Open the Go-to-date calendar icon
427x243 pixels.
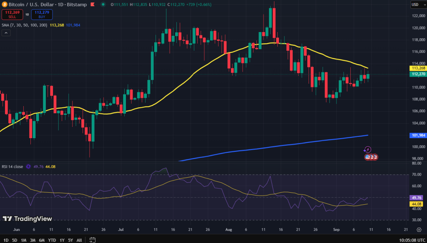(92, 240)
